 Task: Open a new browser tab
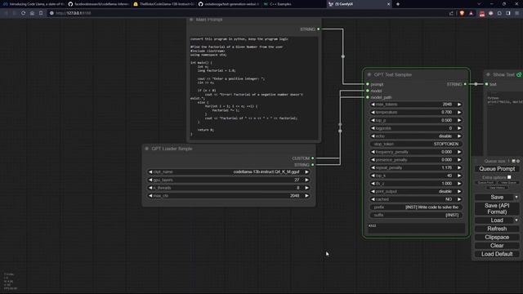coord(398,4)
